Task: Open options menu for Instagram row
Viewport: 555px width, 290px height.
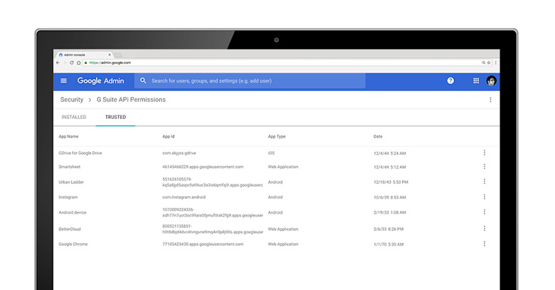Action: 485,197
